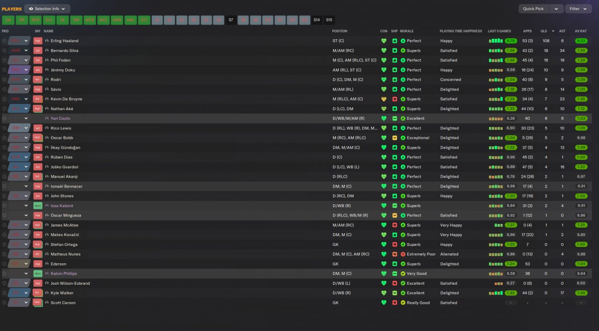This screenshot has width=599, height=331.
Task: Click the Hol badge beside Sávio
Action: (37, 89)
